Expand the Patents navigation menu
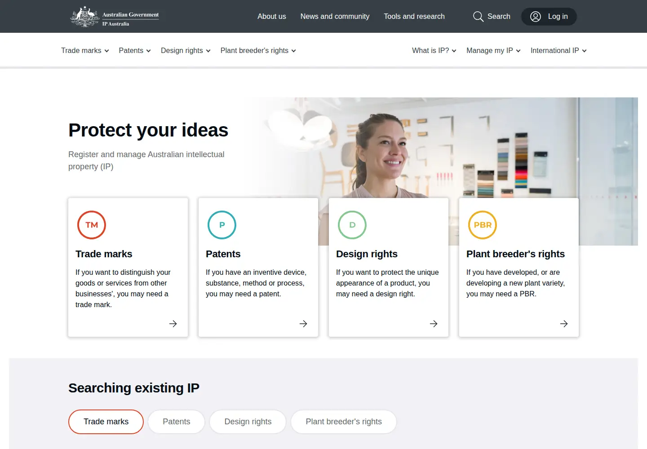Viewport: 647px width, 449px height. click(135, 51)
